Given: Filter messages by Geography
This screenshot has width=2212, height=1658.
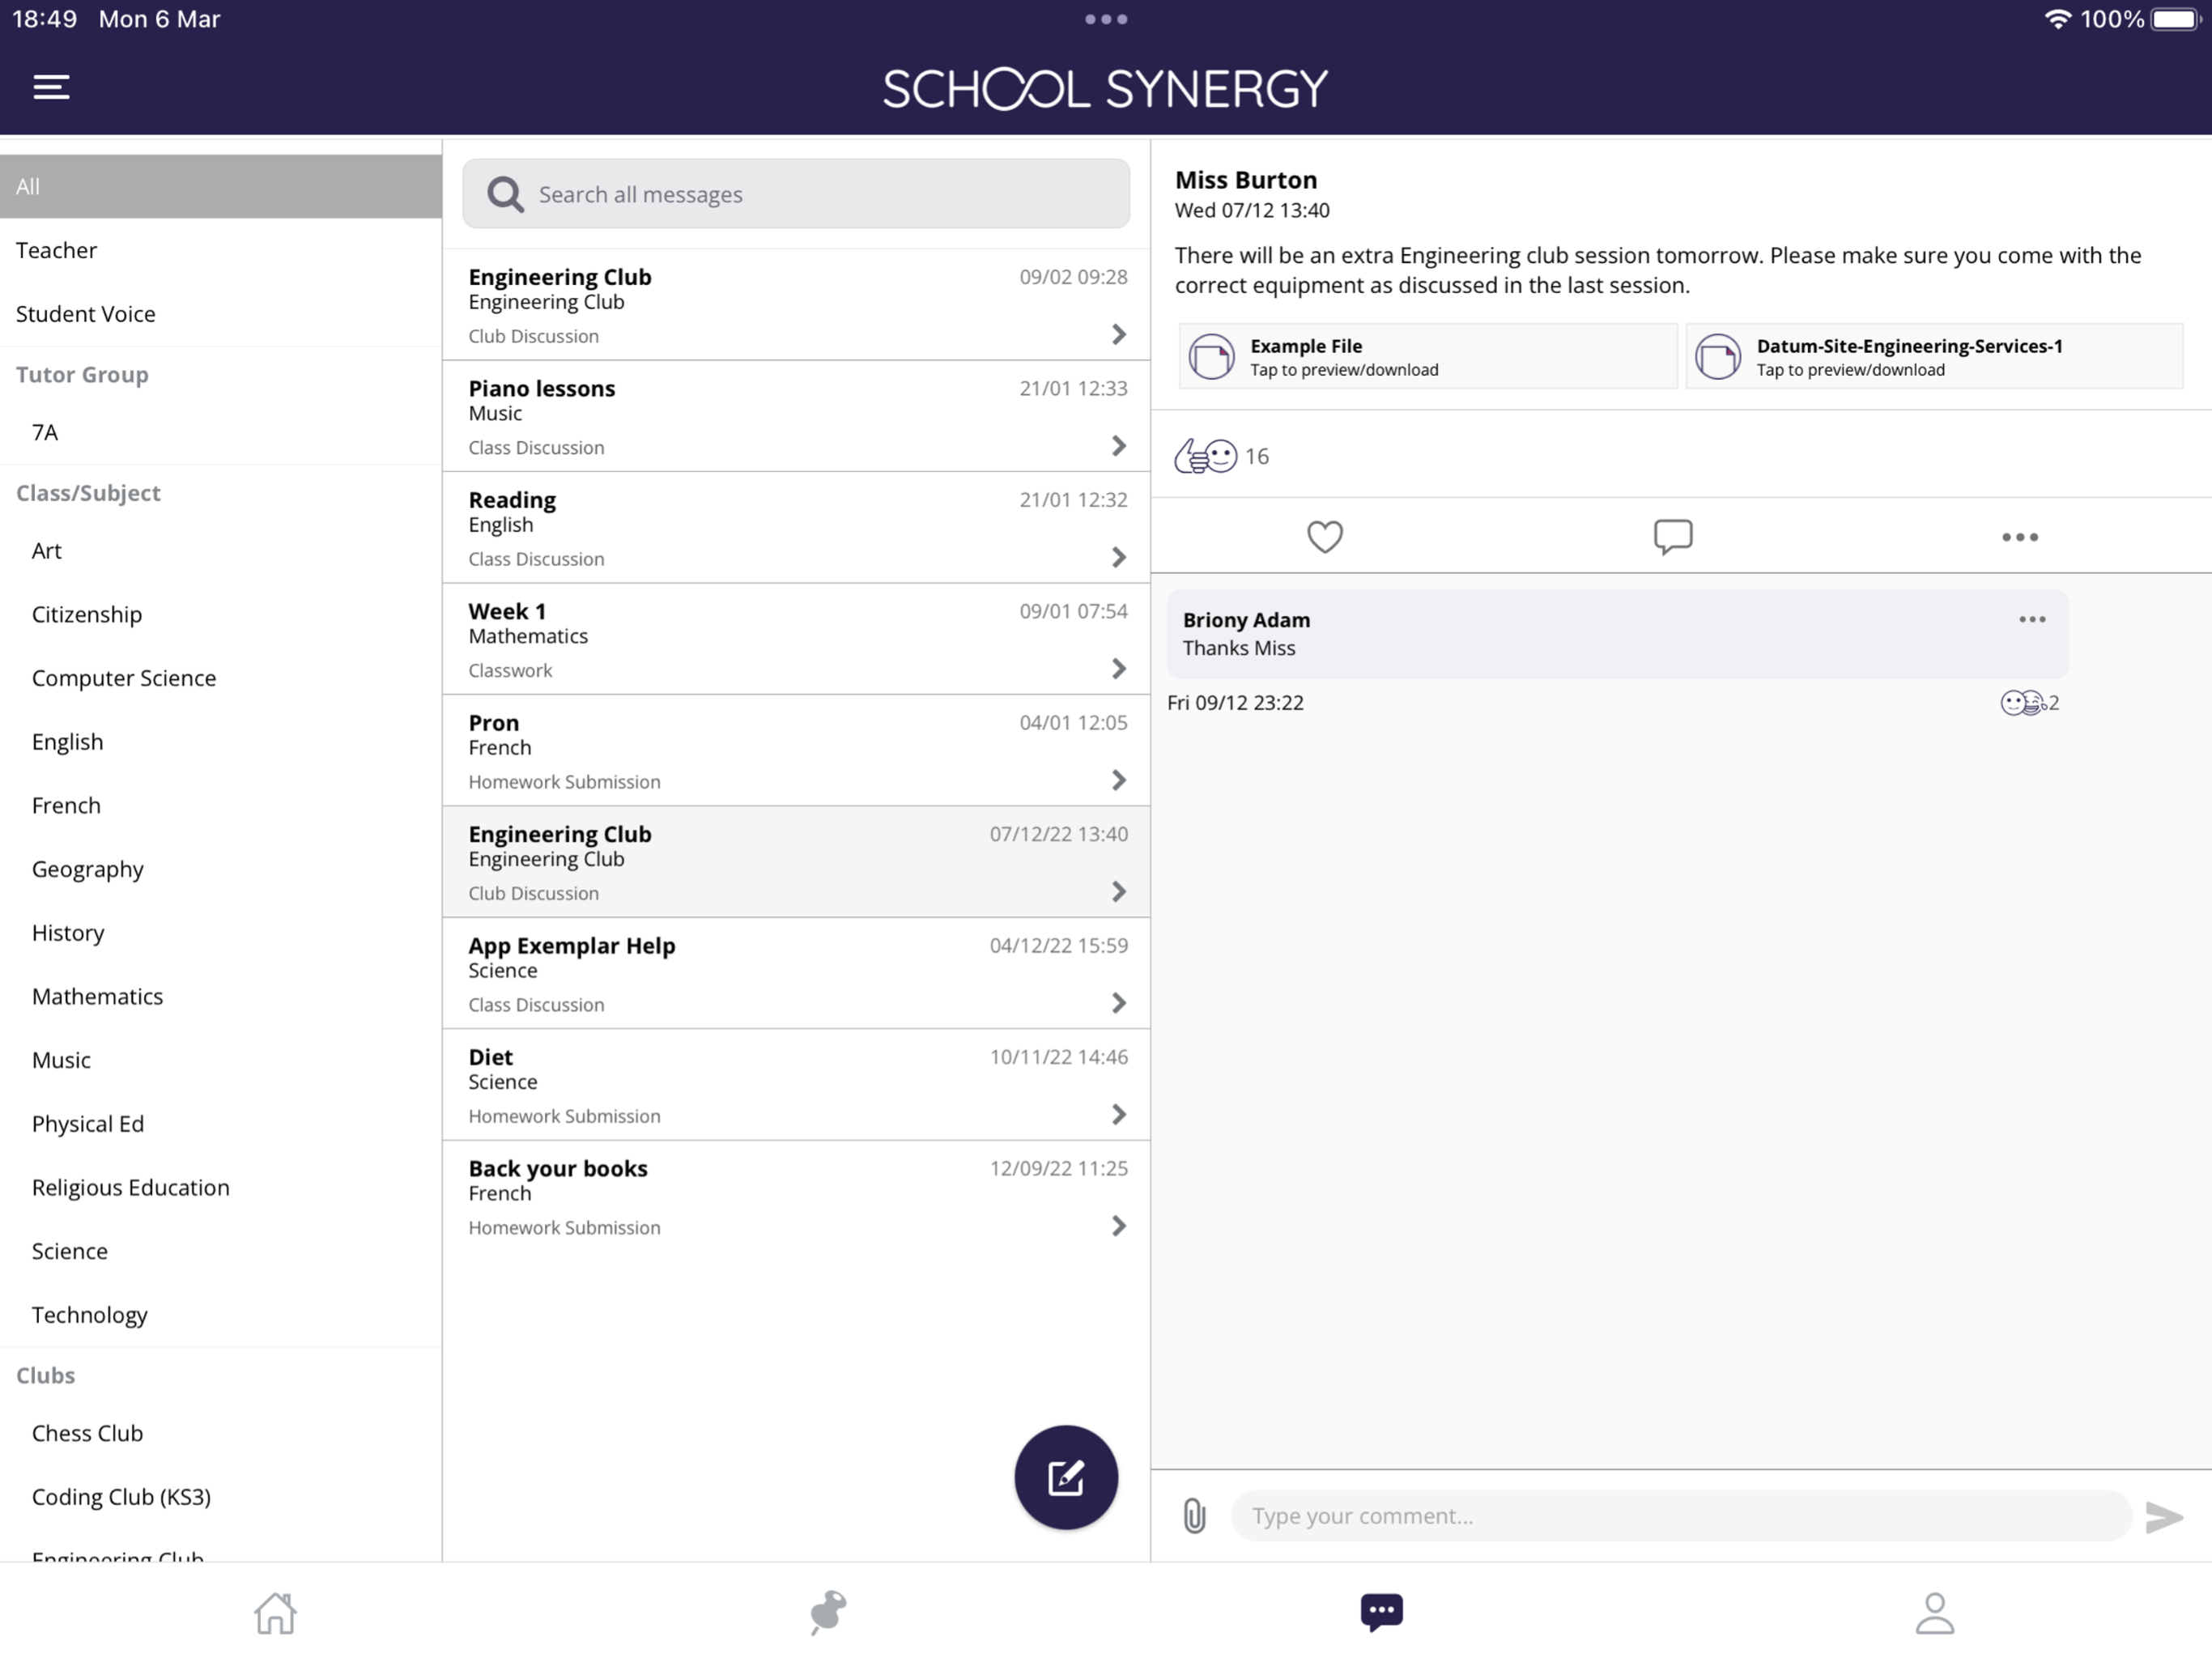Looking at the screenshot, I should pyautogui.click(x=221, y=869).
